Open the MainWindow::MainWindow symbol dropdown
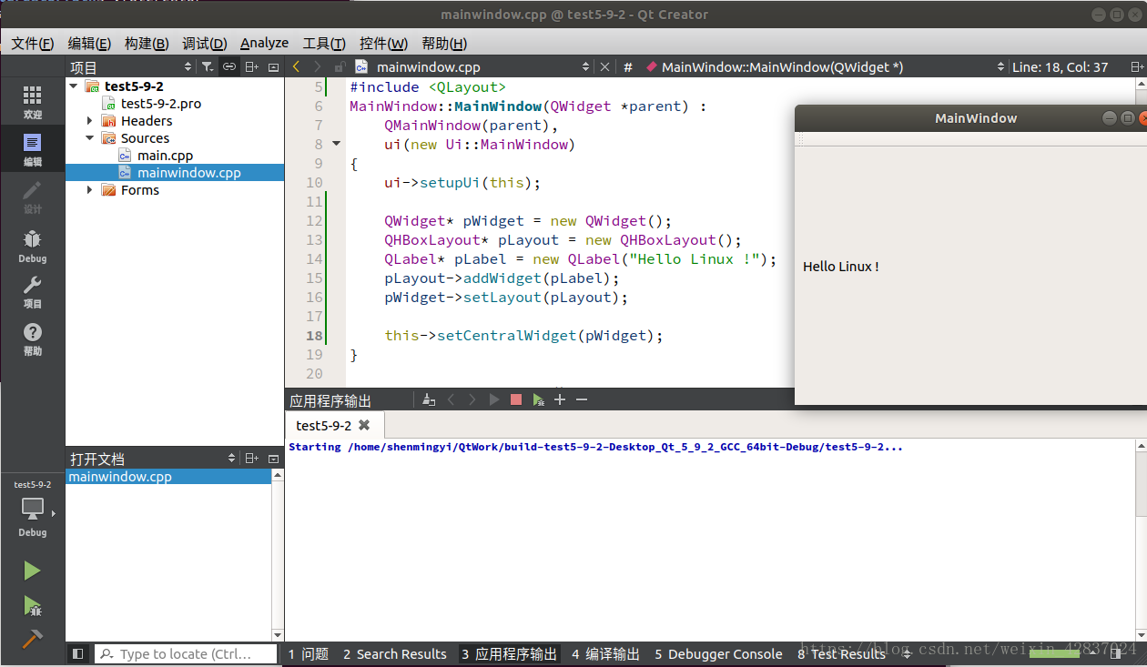The image size is (1147, 667). [x=824, y=66]
